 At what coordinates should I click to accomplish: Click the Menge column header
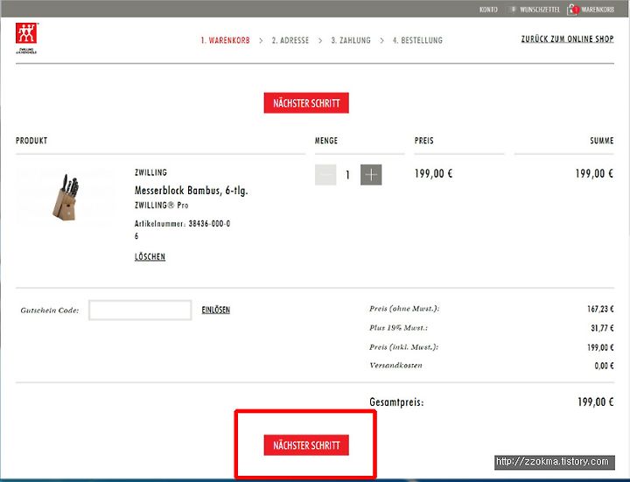[326, 141]
